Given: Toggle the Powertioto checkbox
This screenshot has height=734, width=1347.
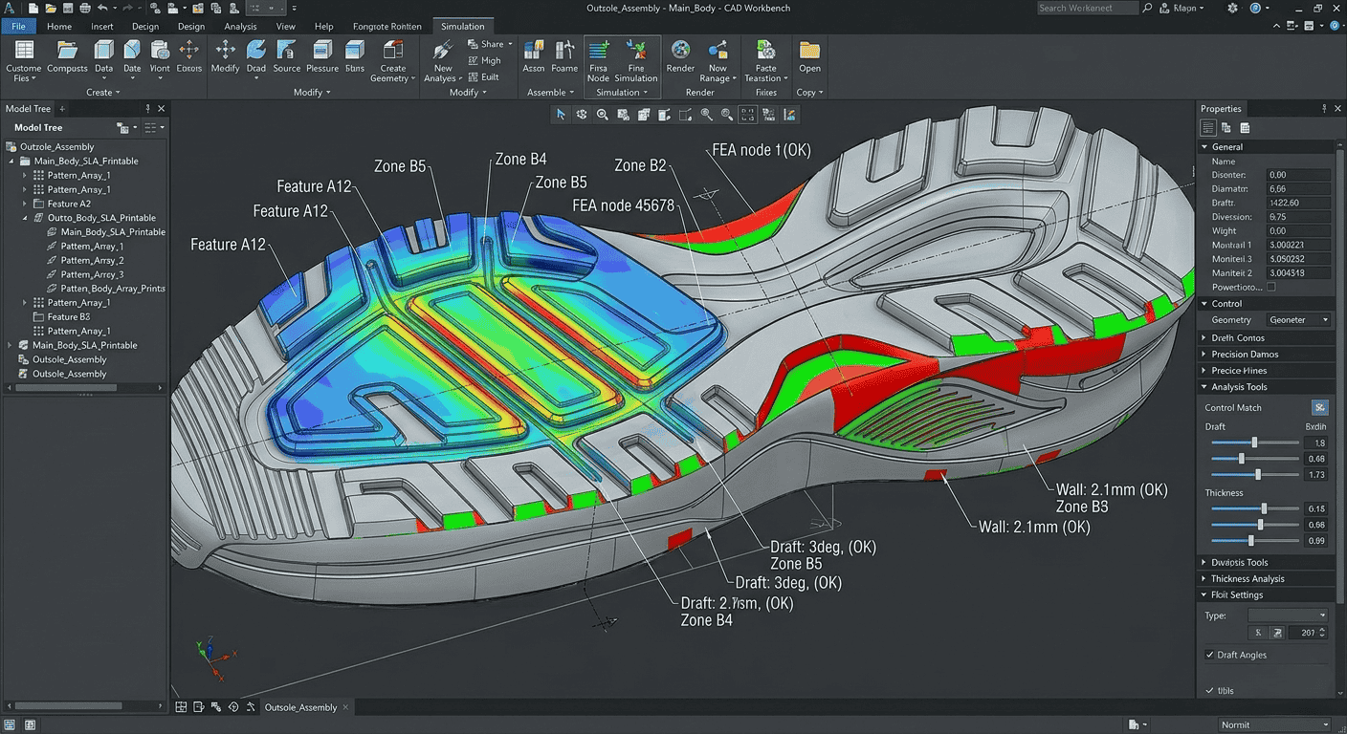Looking at the screenshot, I should coord(1271,287).
